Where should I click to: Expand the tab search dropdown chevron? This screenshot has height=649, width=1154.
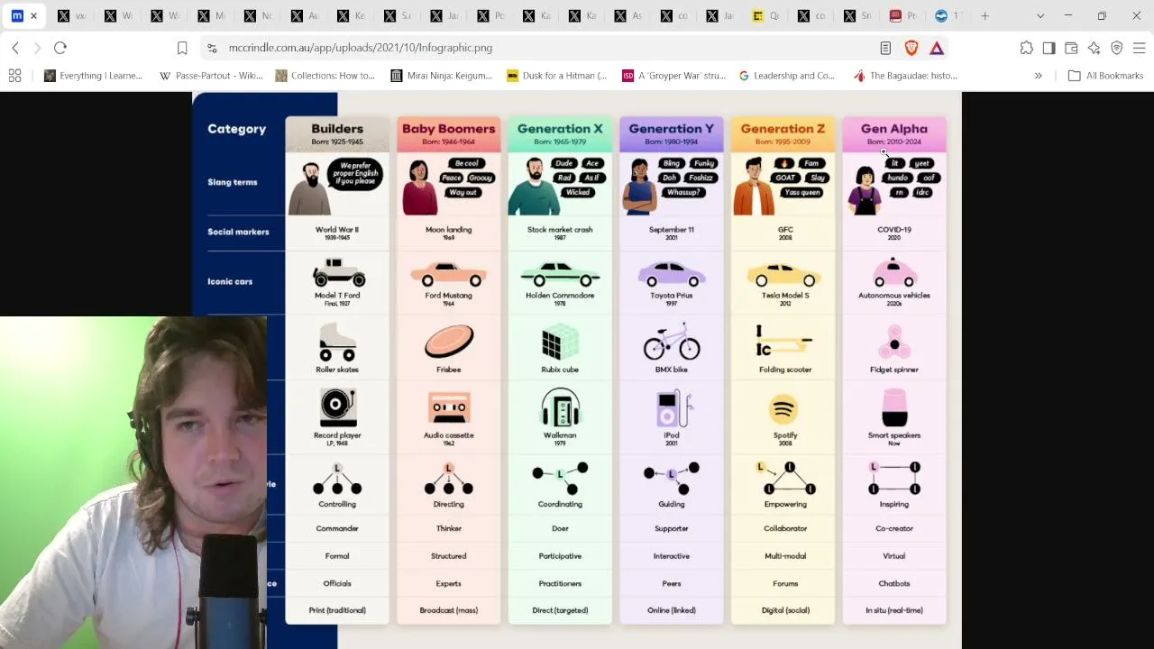coord(1040,15)
